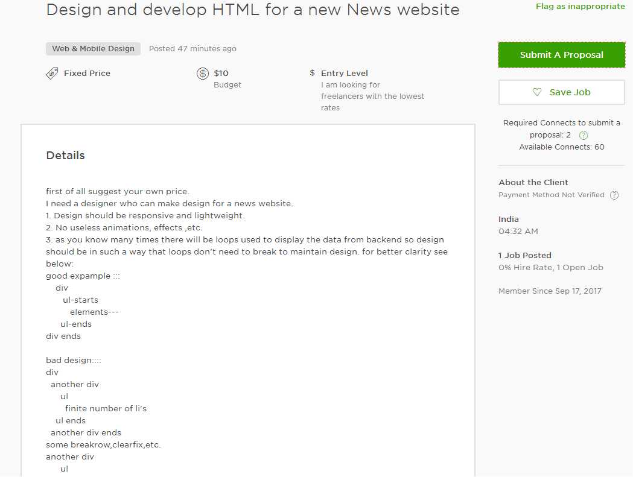Viewport: 633px width, 477px height.
Task: Click the price tag icon beside Fixed Price
Action: pyautogui.click(x=52, y=73)
